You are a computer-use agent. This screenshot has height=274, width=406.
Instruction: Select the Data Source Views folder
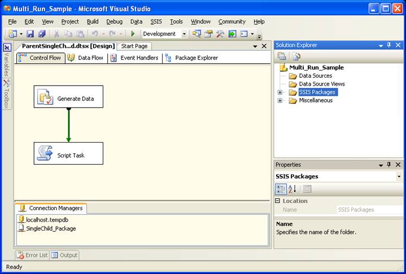(x=322, y=84)
